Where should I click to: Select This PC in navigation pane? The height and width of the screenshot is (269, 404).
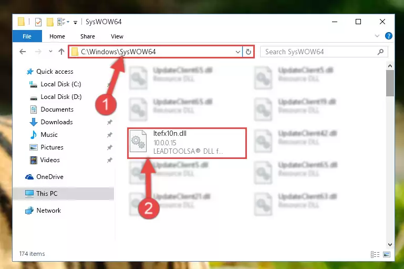(x=47, y=194)
